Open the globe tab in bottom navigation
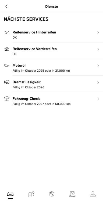This screenshot has width=103, height=207. [52, 194]
